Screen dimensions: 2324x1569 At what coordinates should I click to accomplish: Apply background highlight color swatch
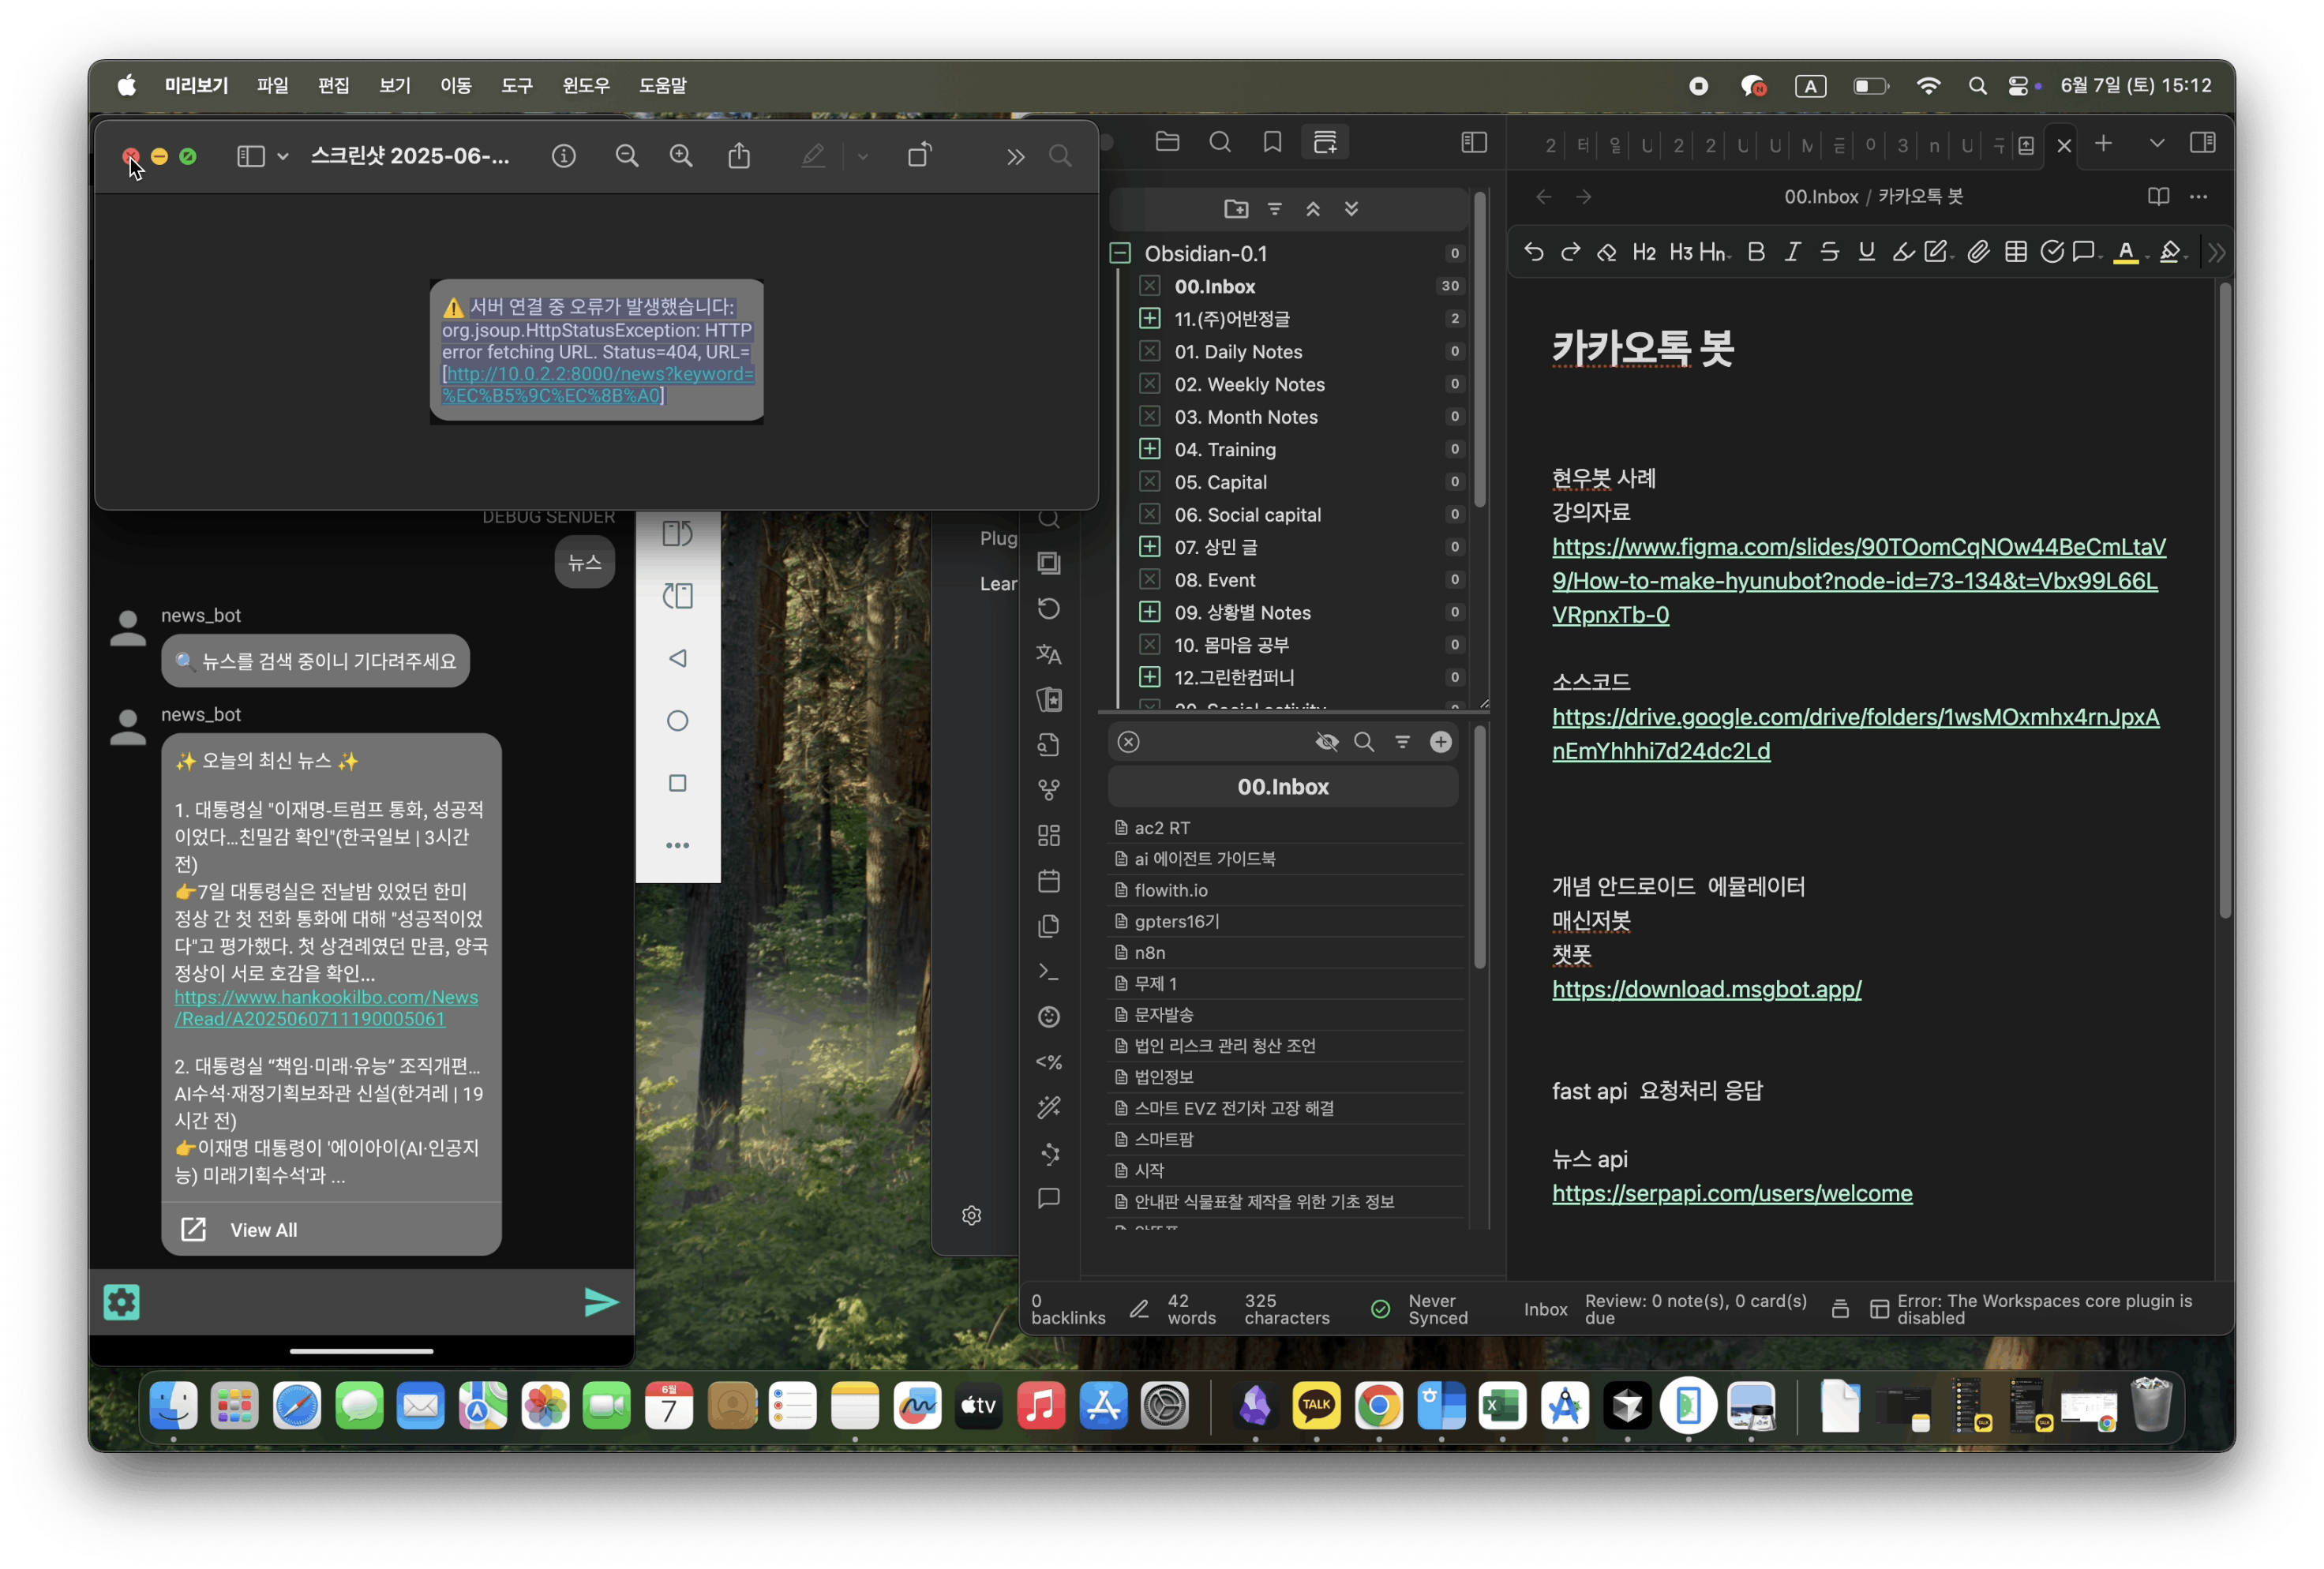(2169, 252)
